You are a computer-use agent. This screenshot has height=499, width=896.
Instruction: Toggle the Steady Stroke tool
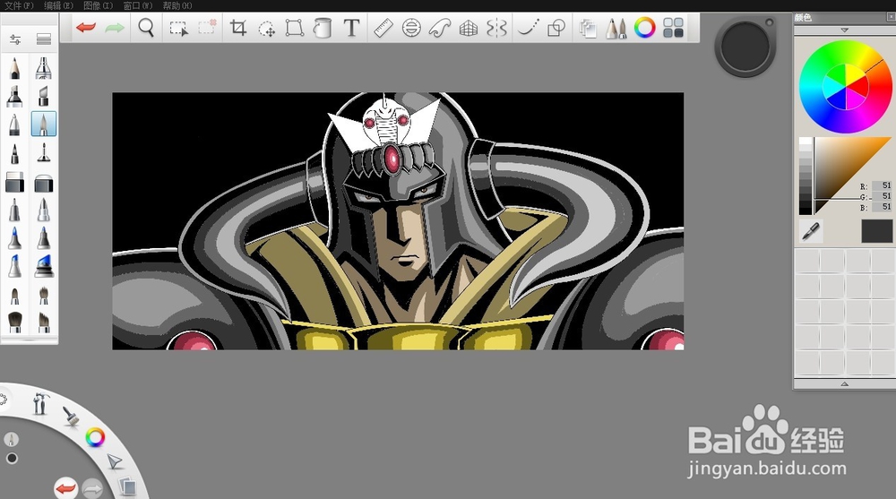click(x=528, y=28)
